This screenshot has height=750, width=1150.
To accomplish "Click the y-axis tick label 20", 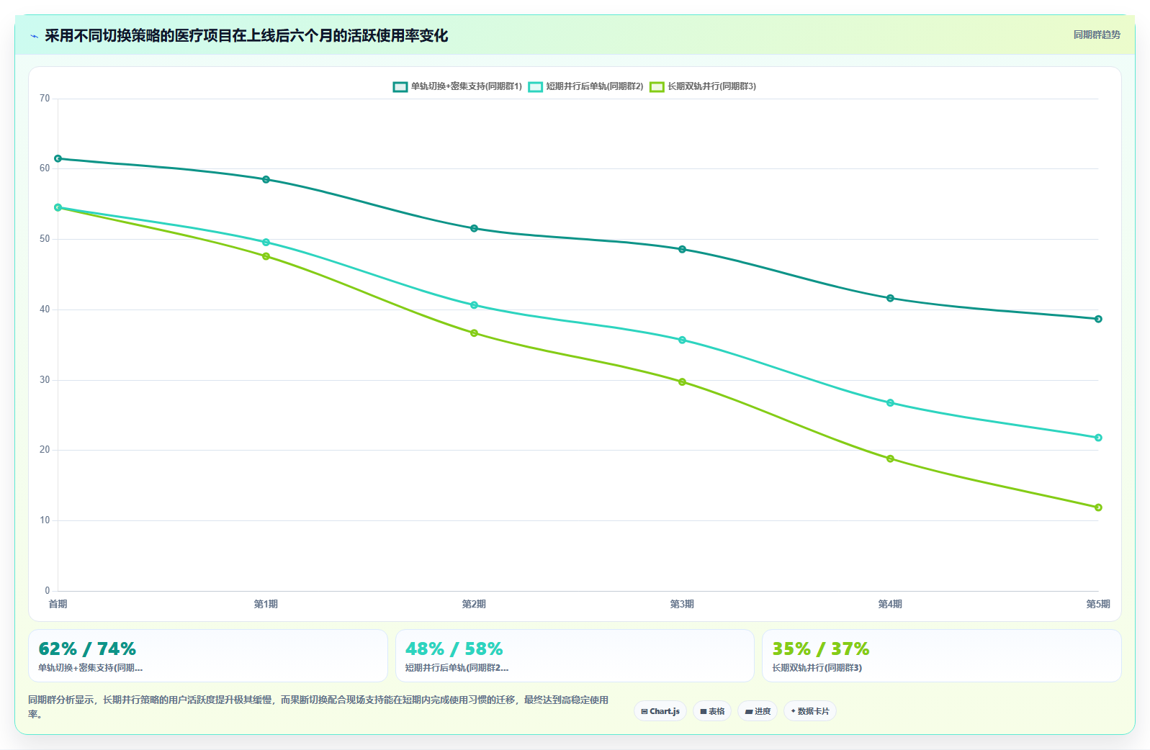I will pos(45,450).
